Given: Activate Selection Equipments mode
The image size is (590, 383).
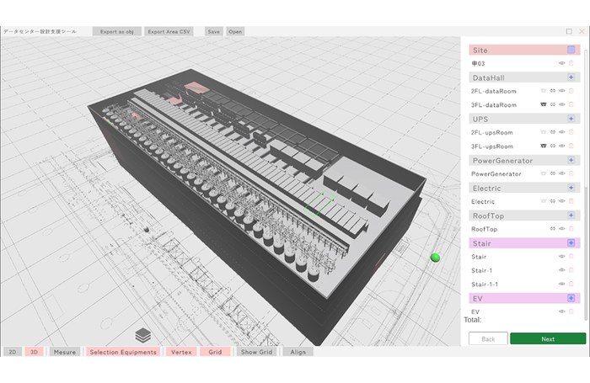Looking at the screenshot, I should [123, 352].
